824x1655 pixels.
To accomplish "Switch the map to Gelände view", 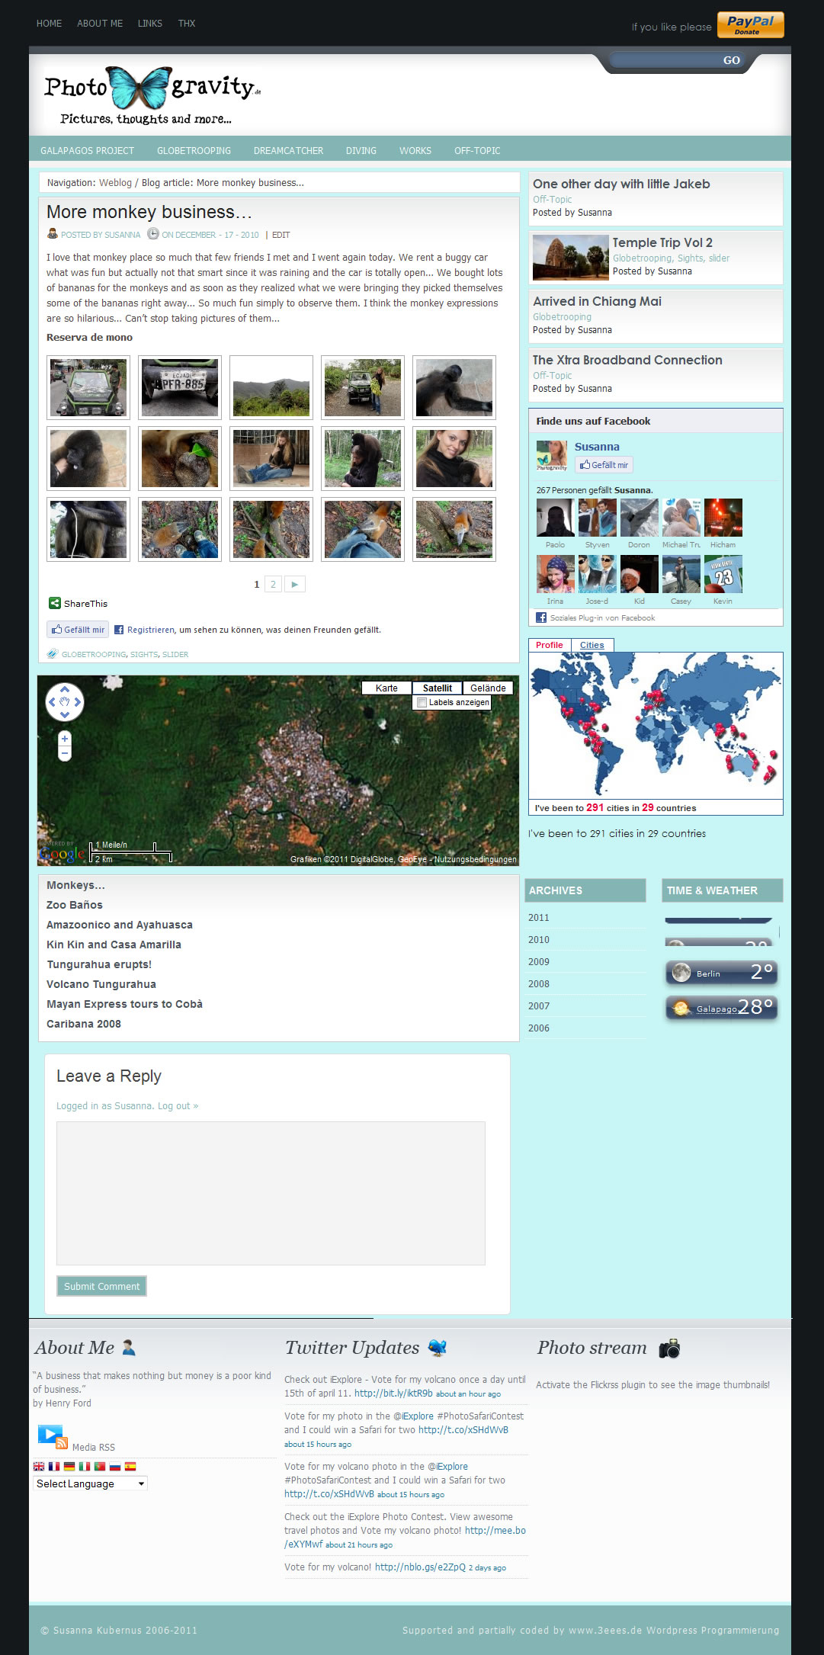I will click(488, 688).
